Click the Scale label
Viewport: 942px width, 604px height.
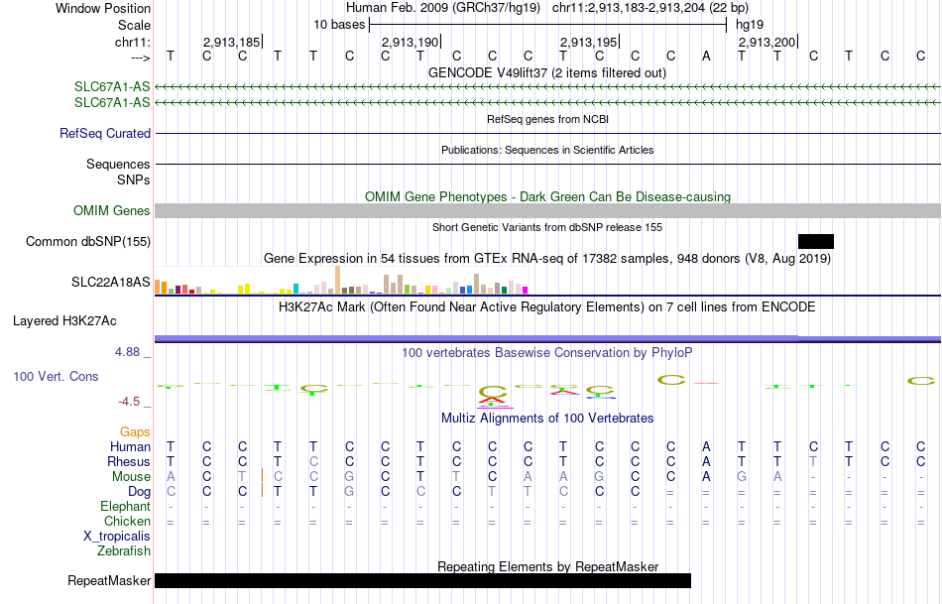tap(134, 25)
